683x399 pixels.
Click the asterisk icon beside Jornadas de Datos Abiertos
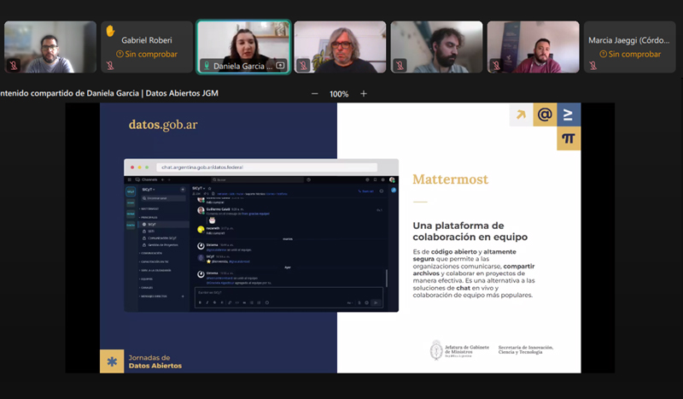tap(112, 361)
